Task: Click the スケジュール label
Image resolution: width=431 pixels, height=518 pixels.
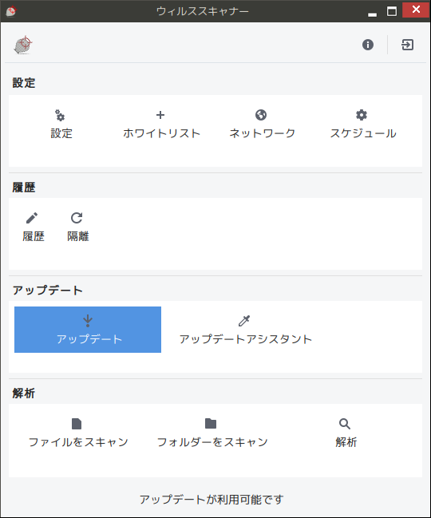Action: 363,133
